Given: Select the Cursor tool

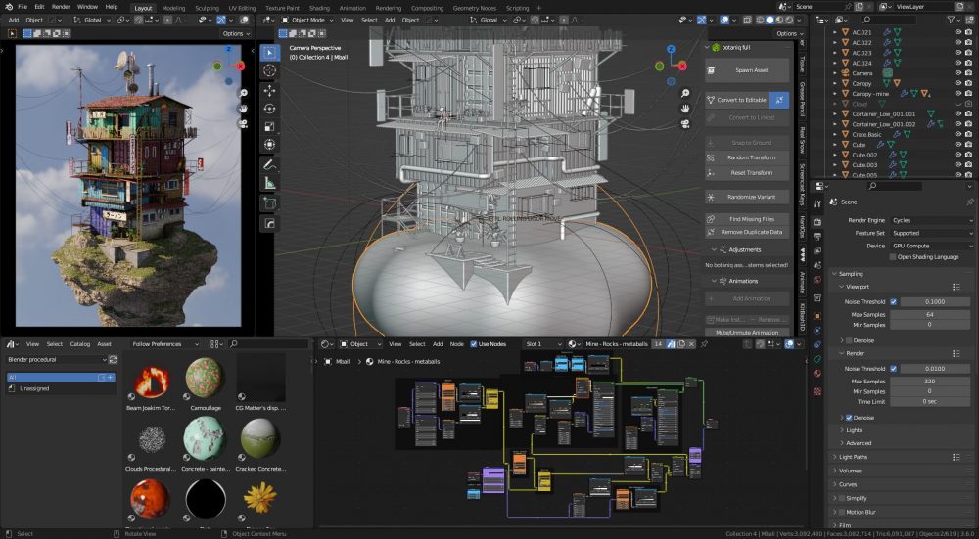Looking at the screenshot, I should pyautogui.click(x=270, y=70).
